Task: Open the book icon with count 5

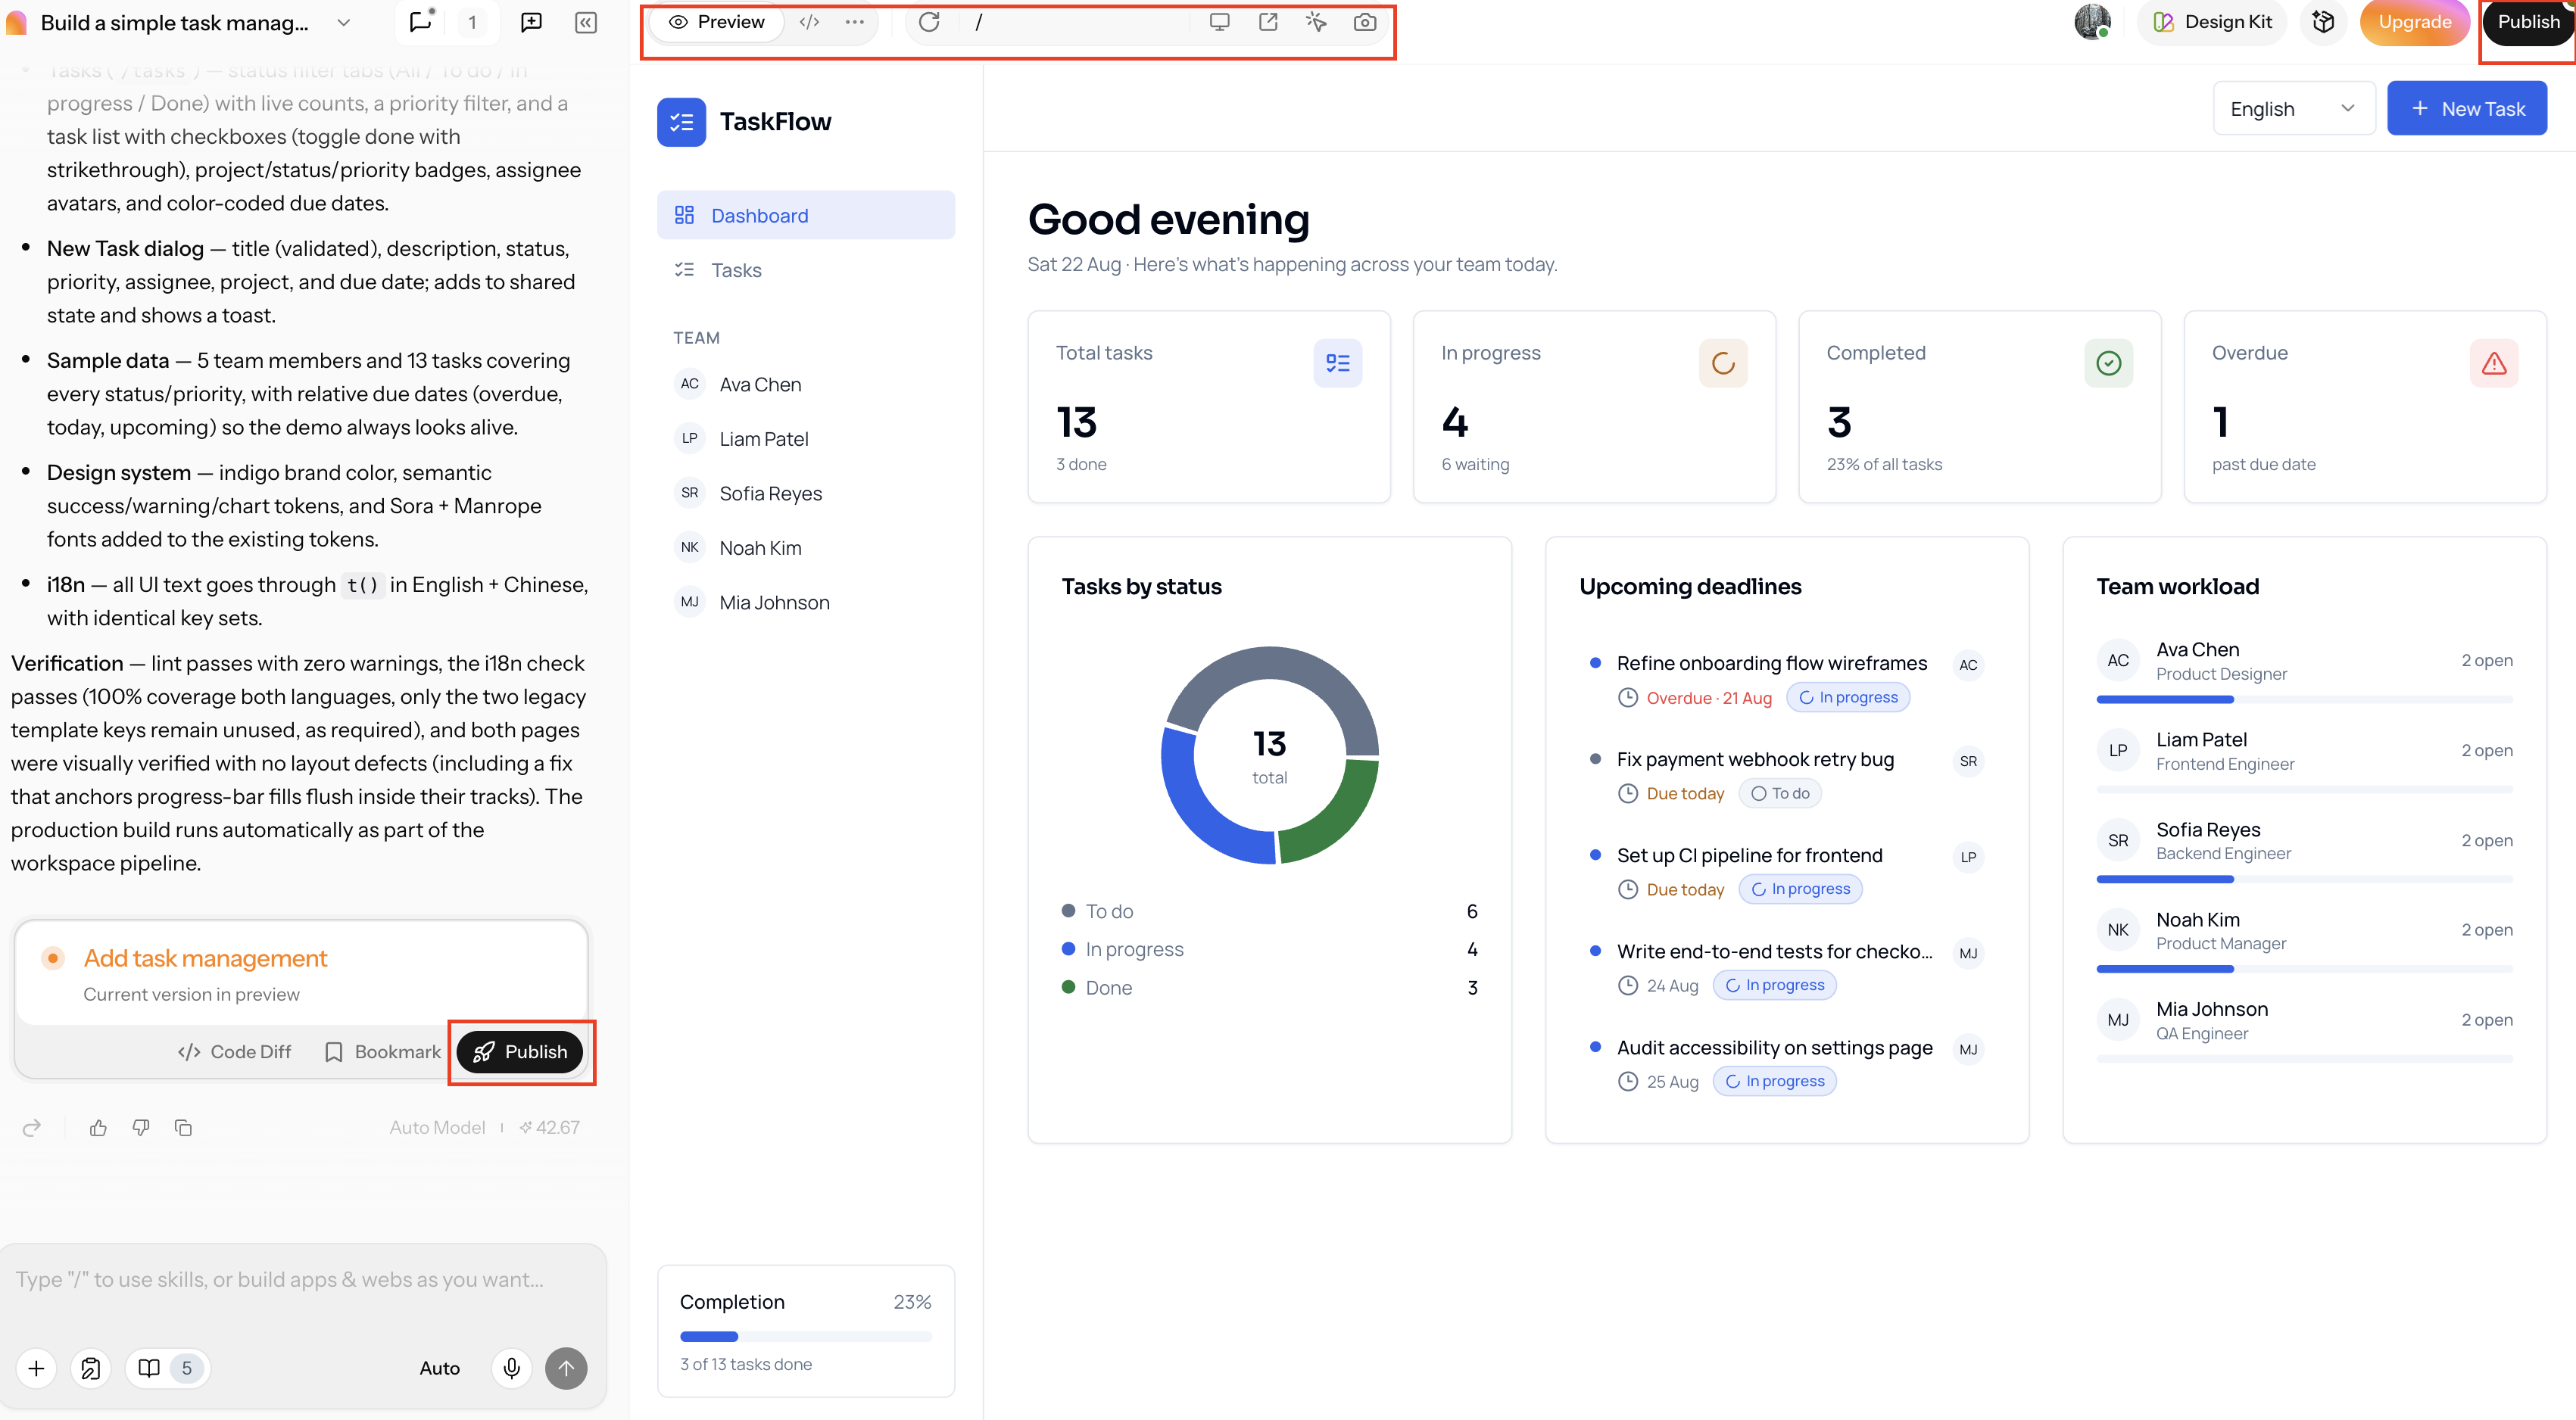Action: tap(167, 1367)
